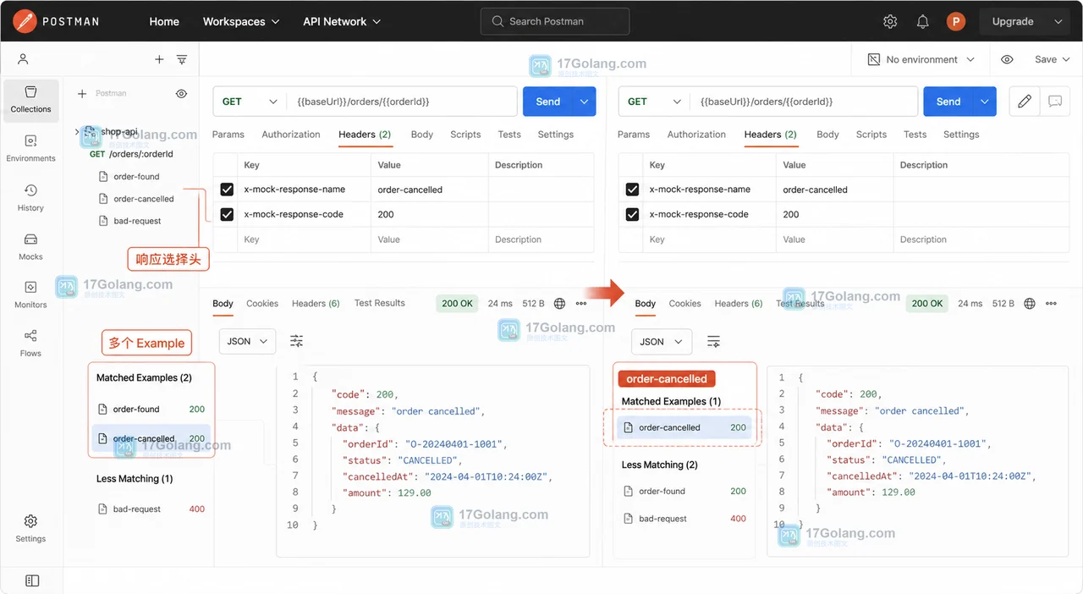
Task: Open right JSON format dropdown
Action: [x=662, y=342]
